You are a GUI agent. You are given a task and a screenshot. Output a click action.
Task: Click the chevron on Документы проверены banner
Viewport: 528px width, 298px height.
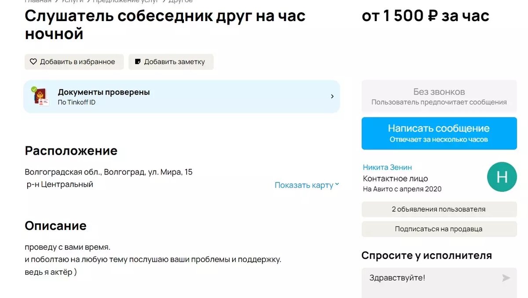(333, 96)
